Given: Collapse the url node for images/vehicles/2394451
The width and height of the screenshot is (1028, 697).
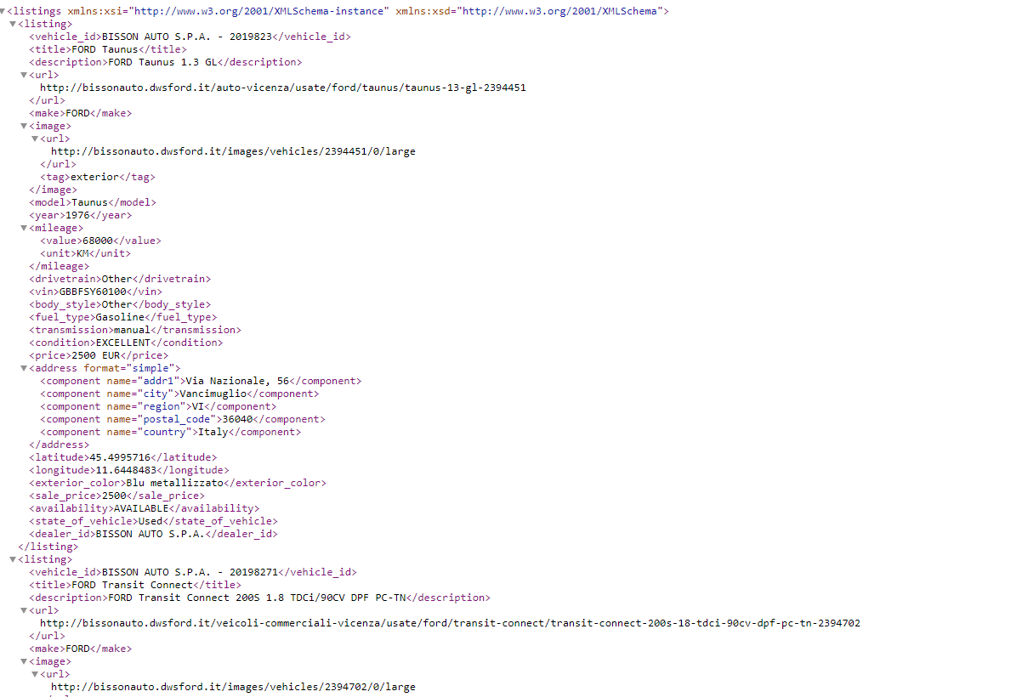Looking at the screenshot, I should 34,139.
